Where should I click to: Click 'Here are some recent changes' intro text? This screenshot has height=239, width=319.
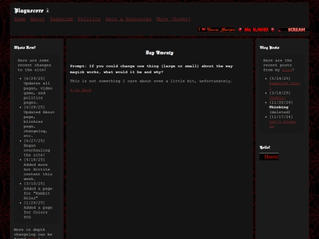pos(34,66)
